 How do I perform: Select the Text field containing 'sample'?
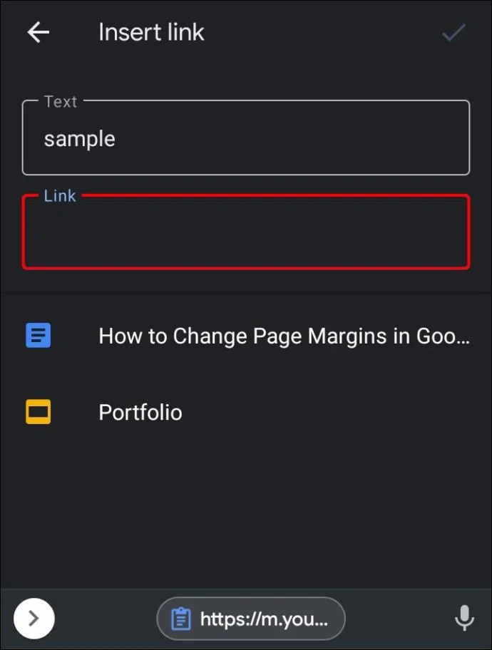pyautogui.click(x=246, y=138)
